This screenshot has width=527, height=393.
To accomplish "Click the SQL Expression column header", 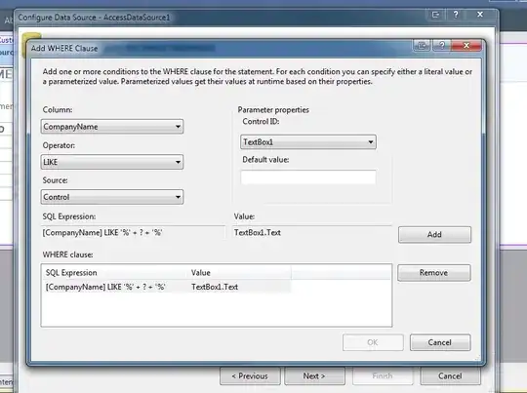I will 115,273.
